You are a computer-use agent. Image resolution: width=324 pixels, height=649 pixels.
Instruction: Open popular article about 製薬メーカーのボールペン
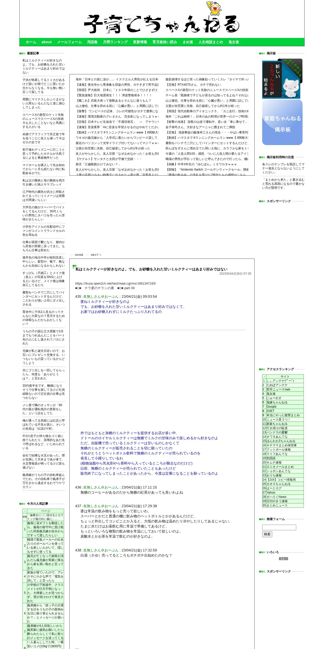(x=45, y=546)
